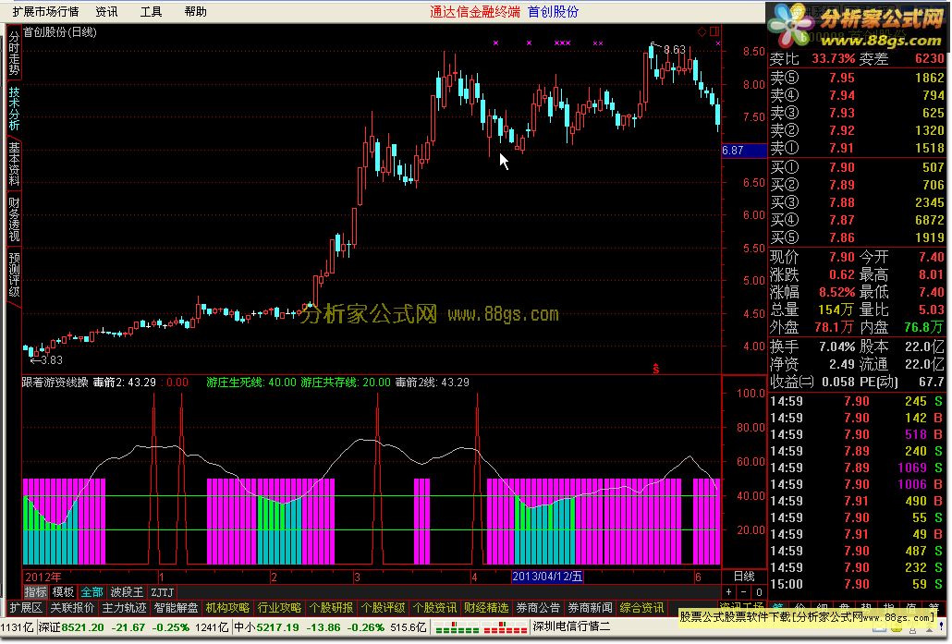952x644 pixels.
Task: Select the 波段王 indicator tab
Action: point(127,592)
